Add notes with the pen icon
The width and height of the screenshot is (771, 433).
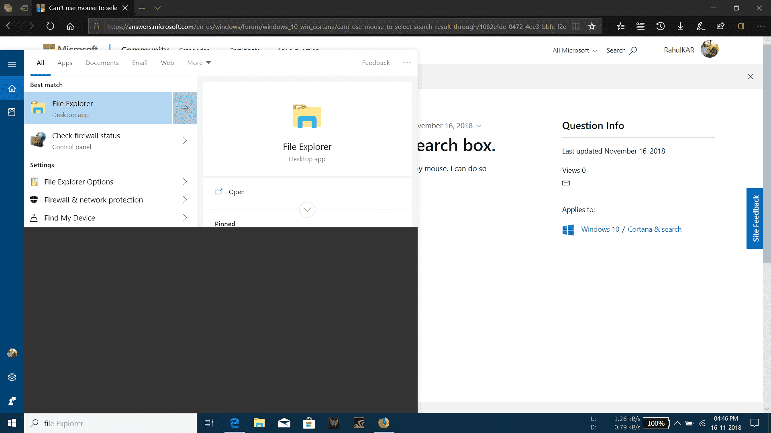(700, 26)
